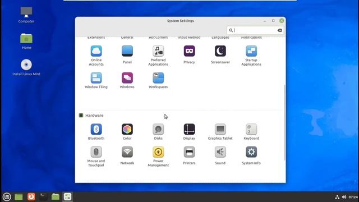Open Keyboard settings
Image resolution: width=359 pixels, height=202 pixels.
coord(251,132)
